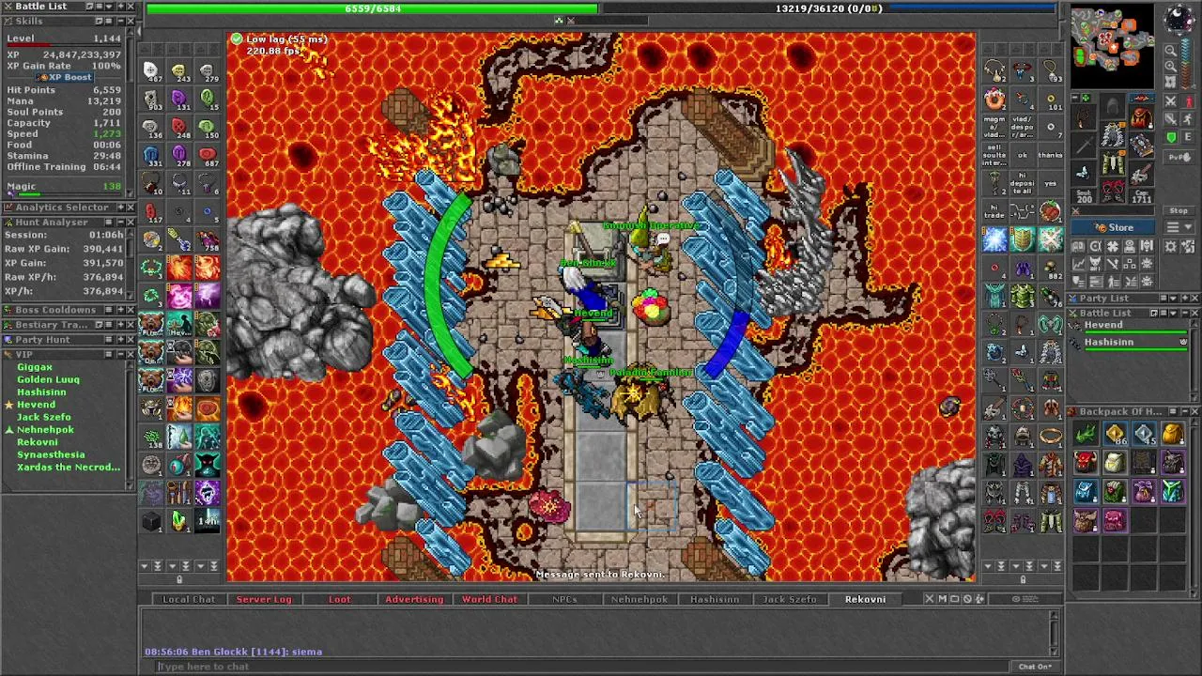
Task: Click the boots equipment slot
Action: tap(1113, 193)
